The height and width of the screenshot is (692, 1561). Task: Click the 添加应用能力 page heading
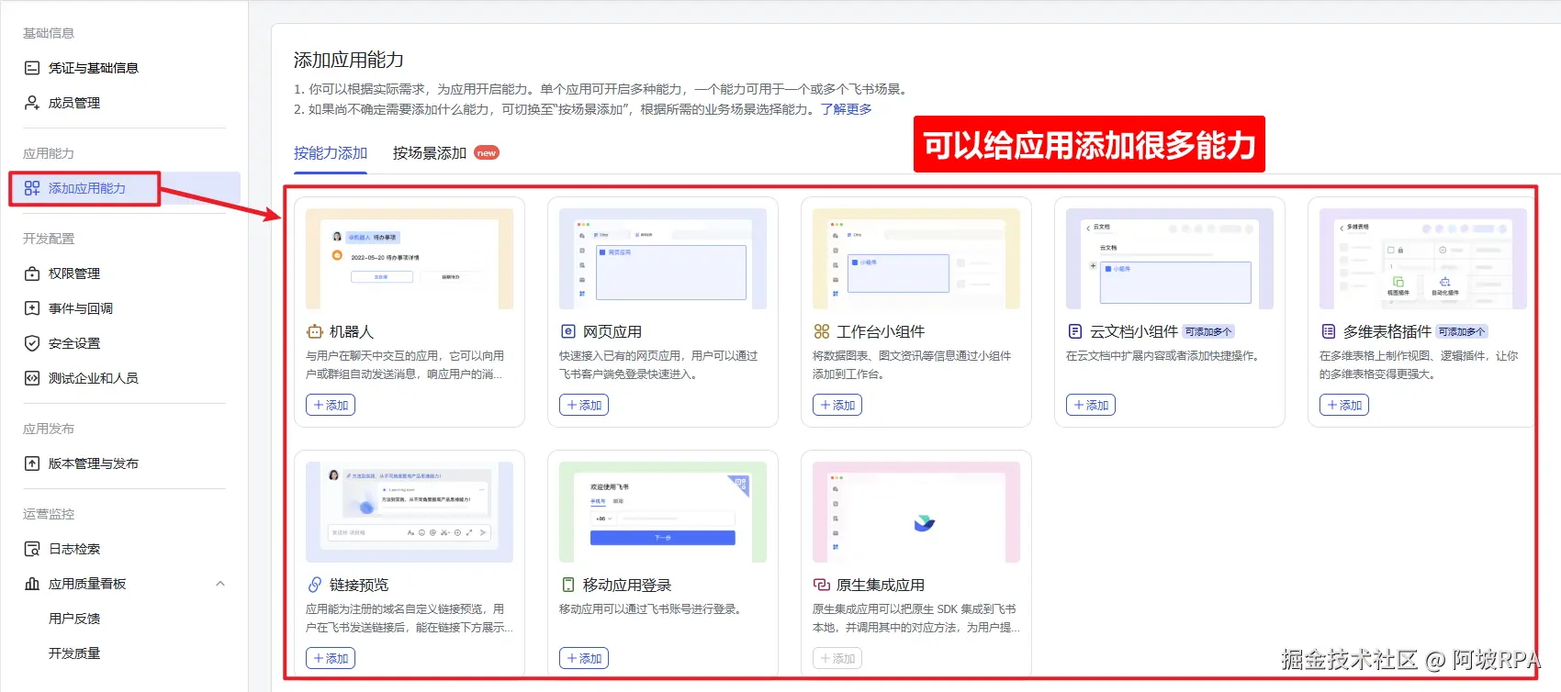(x=349, y=60)
